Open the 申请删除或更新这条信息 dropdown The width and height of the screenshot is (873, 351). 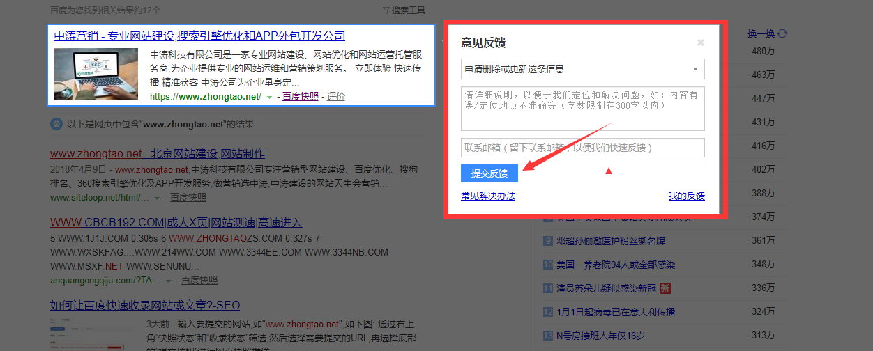point(582,69)
